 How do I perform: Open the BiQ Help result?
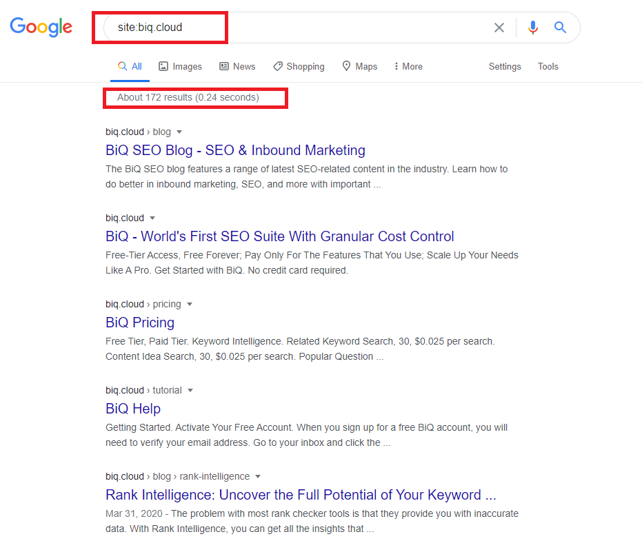click(133, 409)
